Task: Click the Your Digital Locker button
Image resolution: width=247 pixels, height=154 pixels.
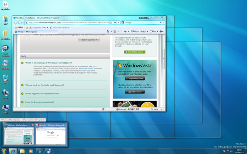Action: (135, 52)
